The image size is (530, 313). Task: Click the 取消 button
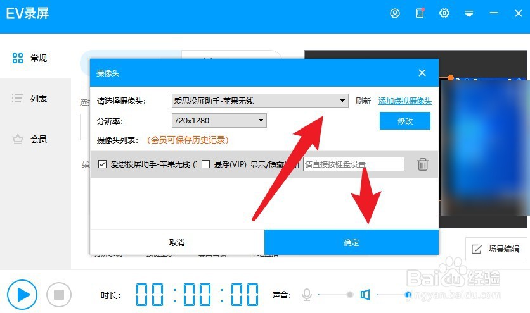point(177,242)
